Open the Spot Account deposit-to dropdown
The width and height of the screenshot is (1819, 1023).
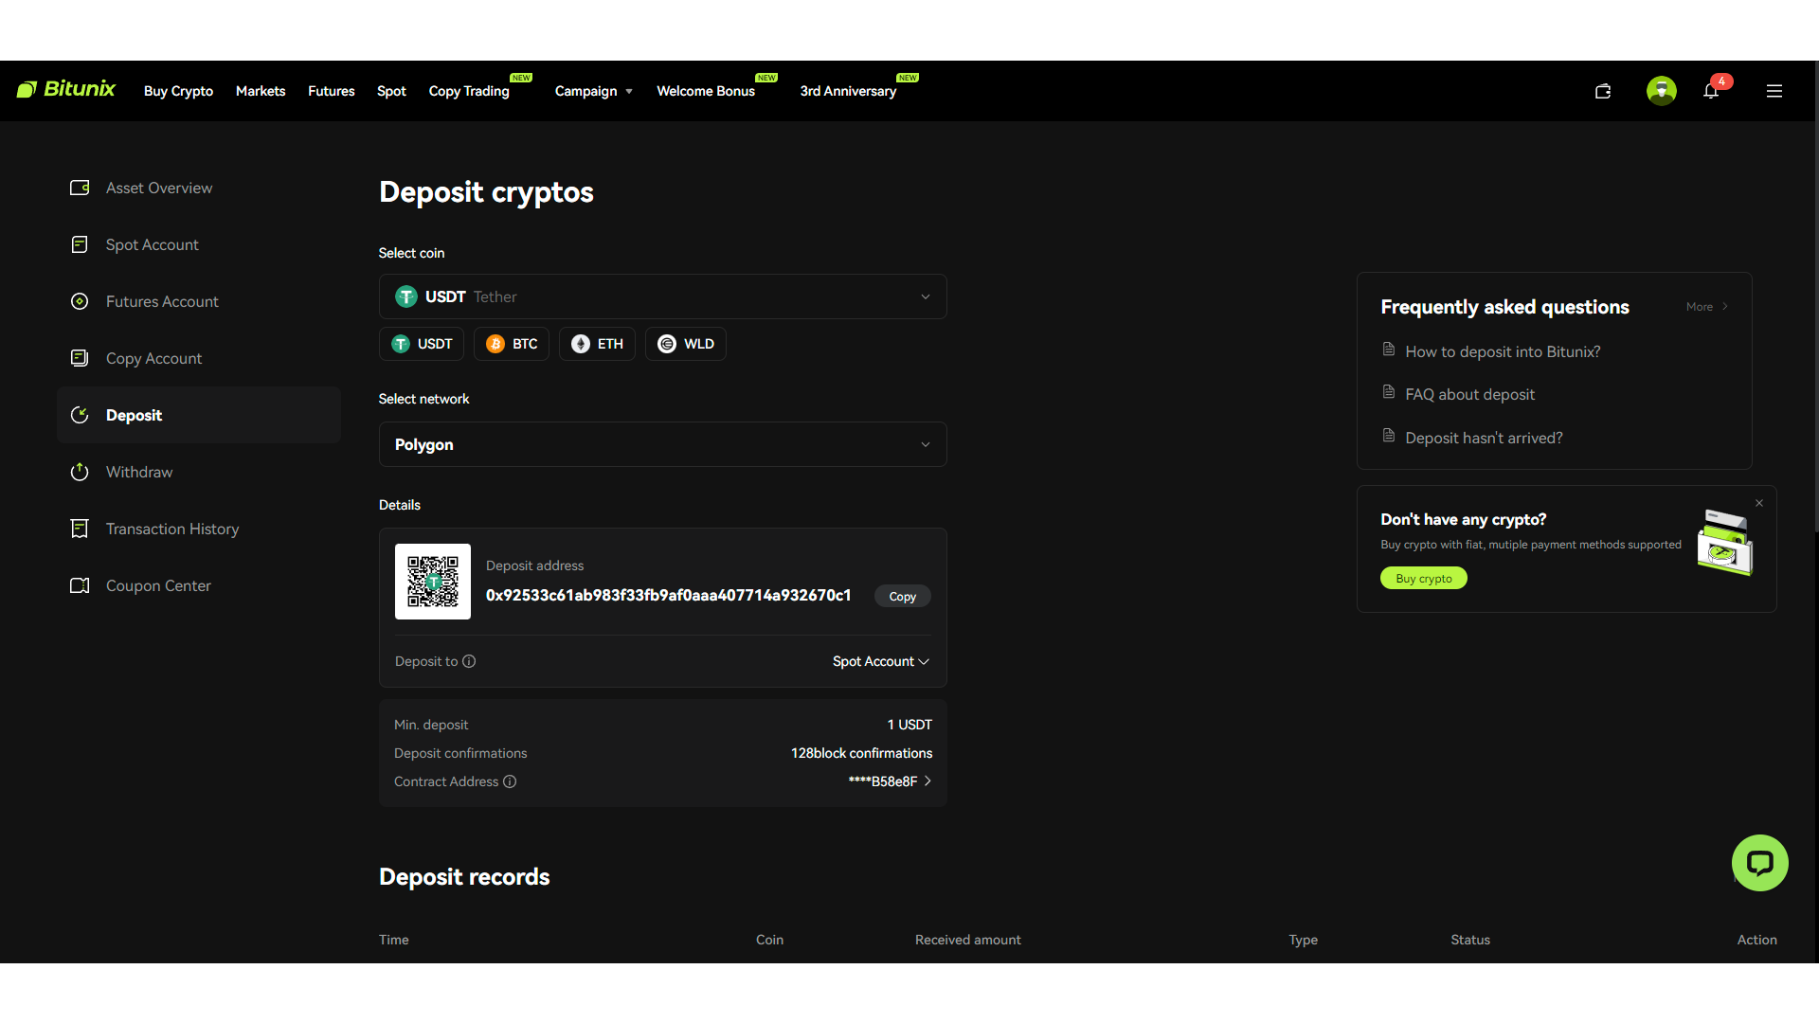coord(881,661)
